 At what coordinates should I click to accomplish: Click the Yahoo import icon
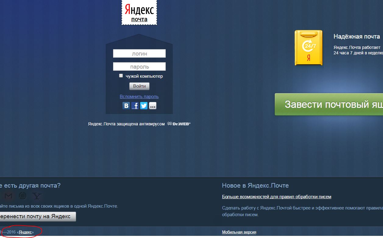click(x=37, y=196)
